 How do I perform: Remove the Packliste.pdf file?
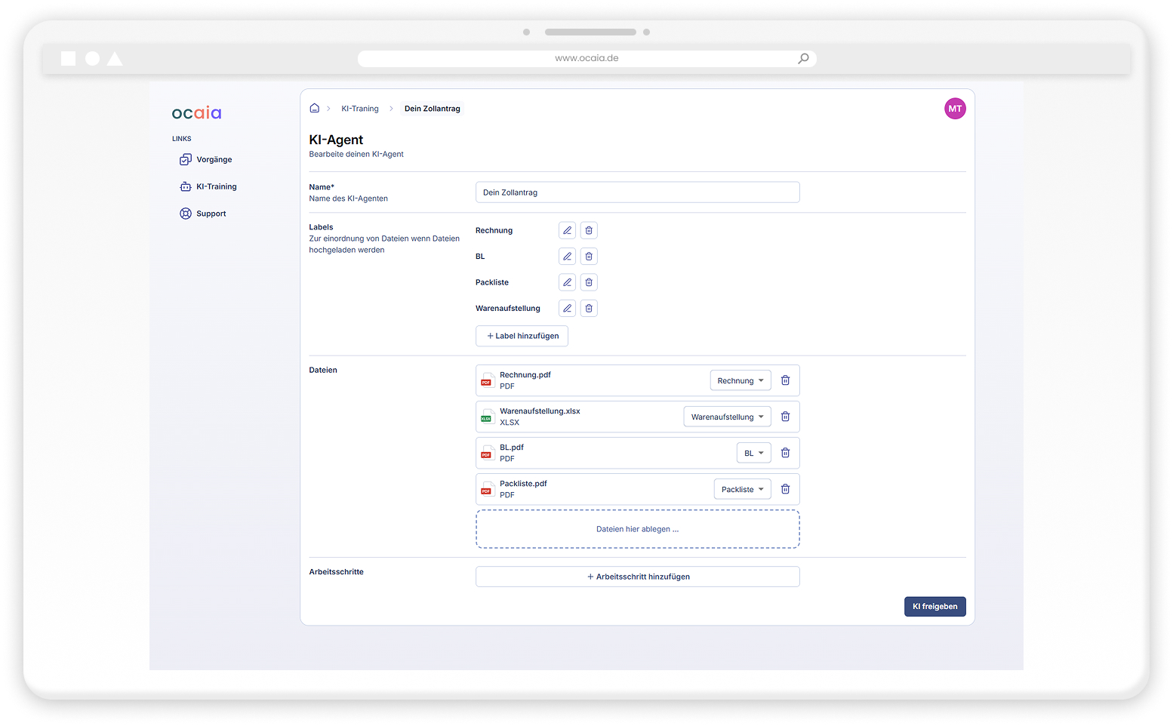[x=785, y=489]
